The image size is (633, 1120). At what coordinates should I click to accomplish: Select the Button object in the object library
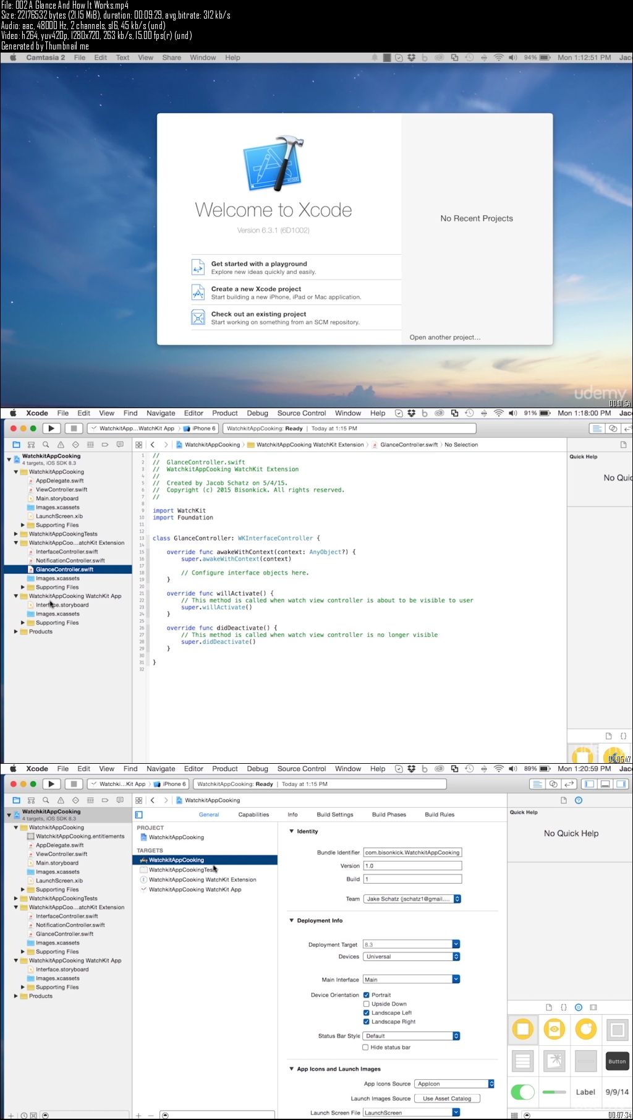[x=617, y=1061]
